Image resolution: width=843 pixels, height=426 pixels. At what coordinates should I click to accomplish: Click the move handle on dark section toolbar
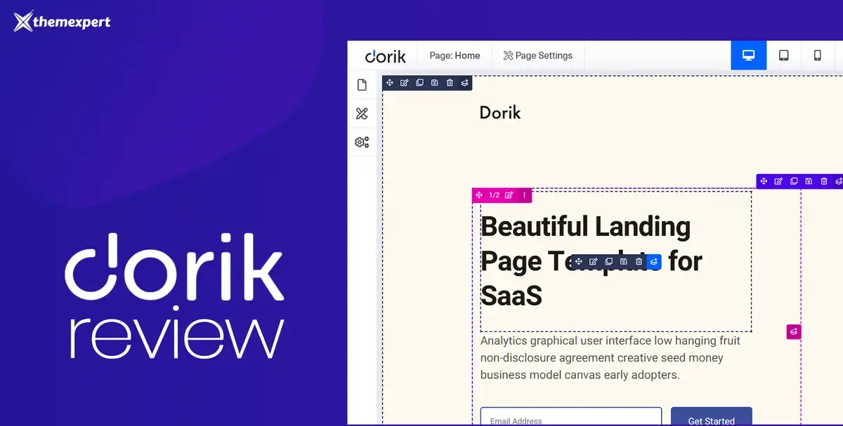(x=390, y=83)
